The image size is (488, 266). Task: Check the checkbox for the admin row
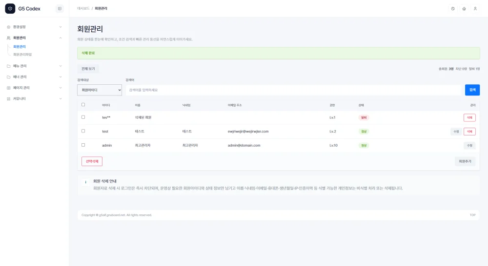(83, 145)
